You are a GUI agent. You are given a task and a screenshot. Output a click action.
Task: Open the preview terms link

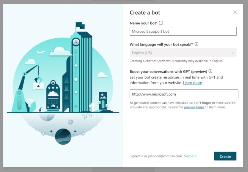point(194,107)
